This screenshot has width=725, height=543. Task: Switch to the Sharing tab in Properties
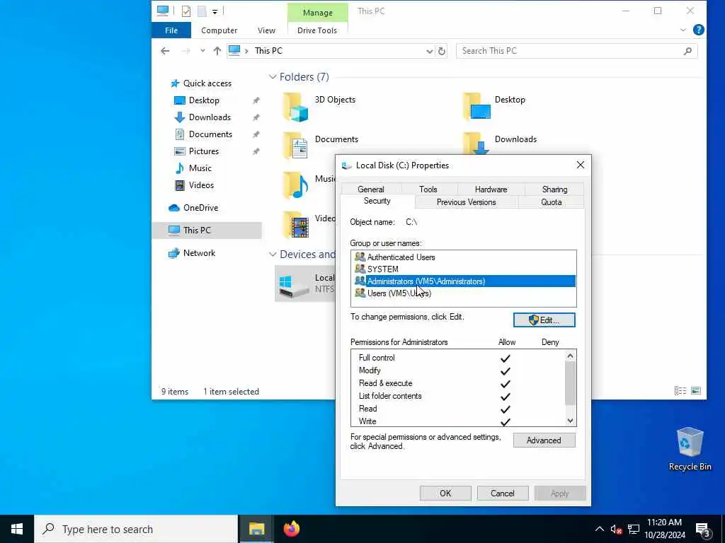pos(554,189)
